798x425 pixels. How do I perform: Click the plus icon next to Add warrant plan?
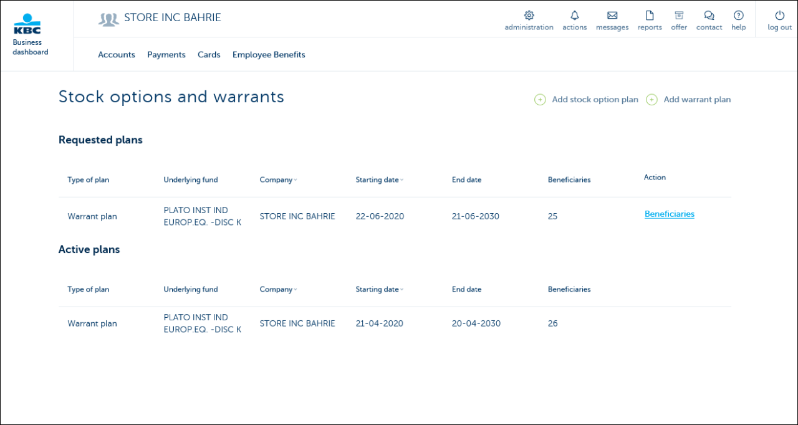click(651, 99)
